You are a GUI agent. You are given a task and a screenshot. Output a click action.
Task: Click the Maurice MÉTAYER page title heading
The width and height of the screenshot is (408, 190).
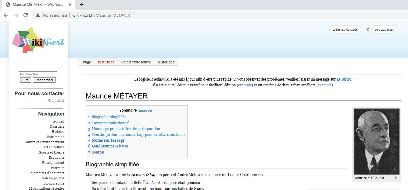pos(116,96)
